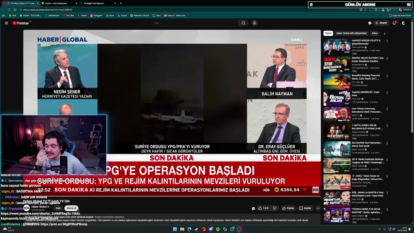Screen dimensions: 414x233
Task: Select the Dünya filter chip
Action: (x=375, y=33)
